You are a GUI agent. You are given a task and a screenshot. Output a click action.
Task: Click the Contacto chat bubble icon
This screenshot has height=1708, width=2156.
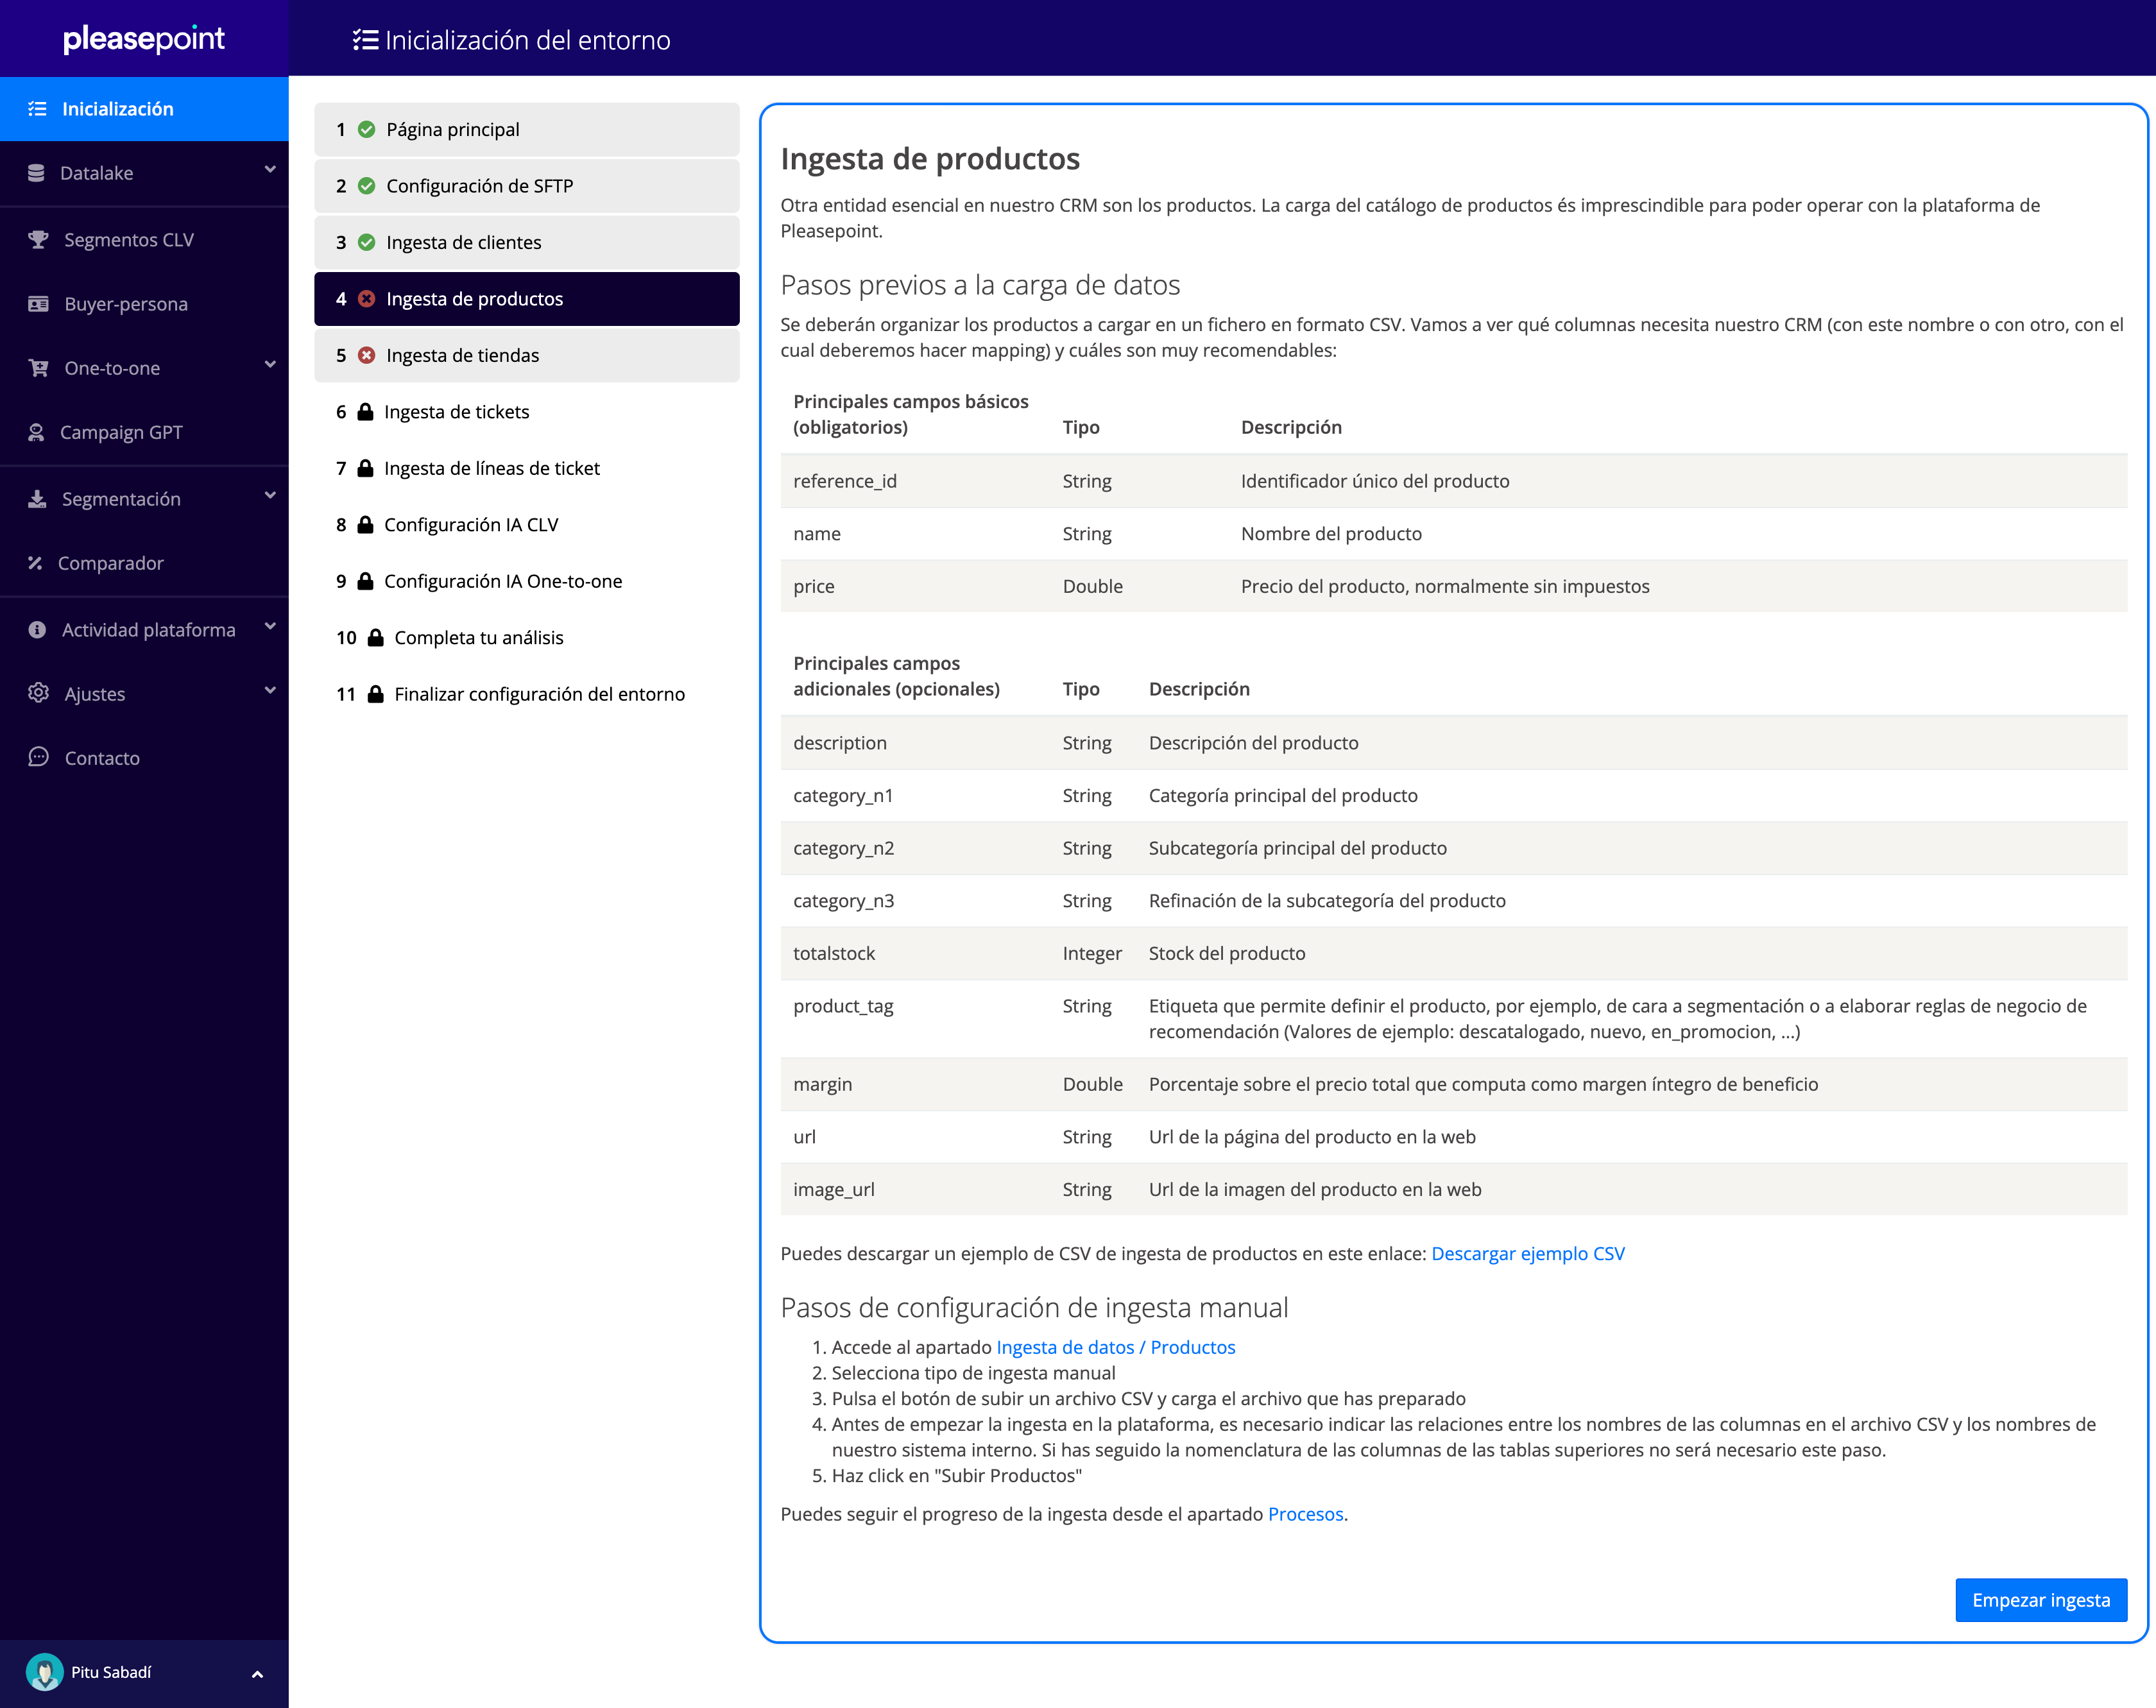point(38,757)
